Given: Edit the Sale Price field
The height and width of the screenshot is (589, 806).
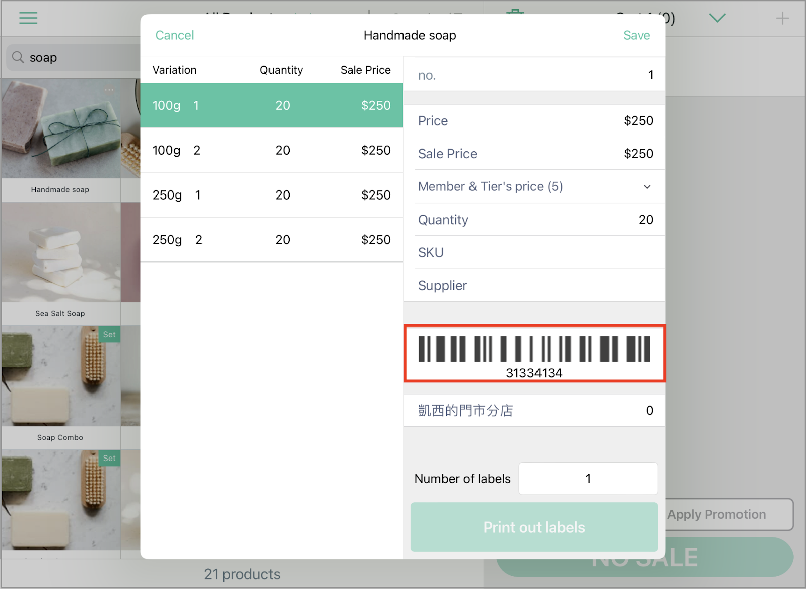Looking at the screenshot, I should tap(540, 154).
